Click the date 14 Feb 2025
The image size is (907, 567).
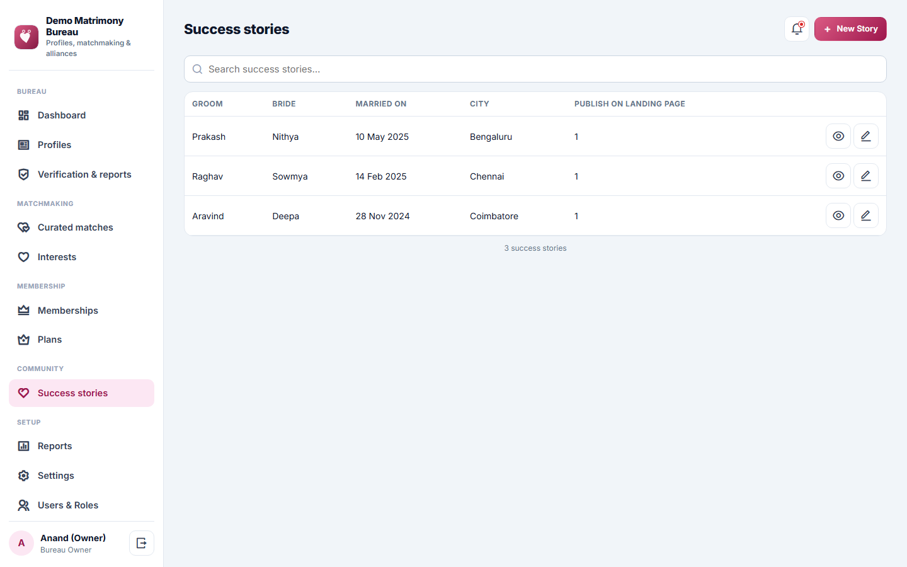point(381,176)
